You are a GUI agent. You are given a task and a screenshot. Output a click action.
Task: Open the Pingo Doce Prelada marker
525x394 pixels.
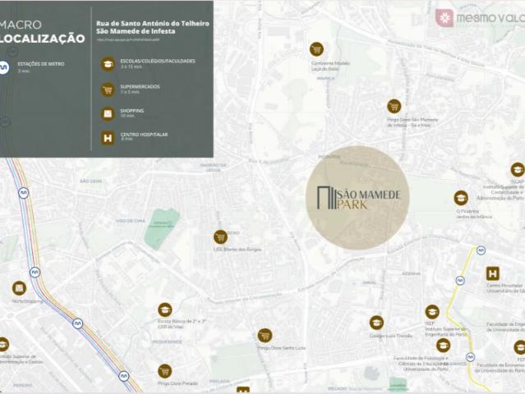(164, 370)
